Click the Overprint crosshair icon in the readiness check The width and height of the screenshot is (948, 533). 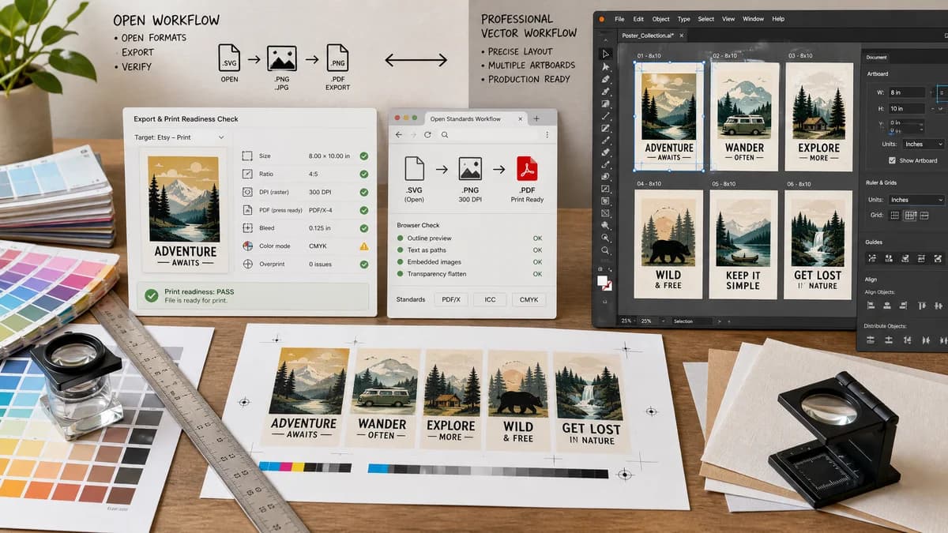(247, 264)
